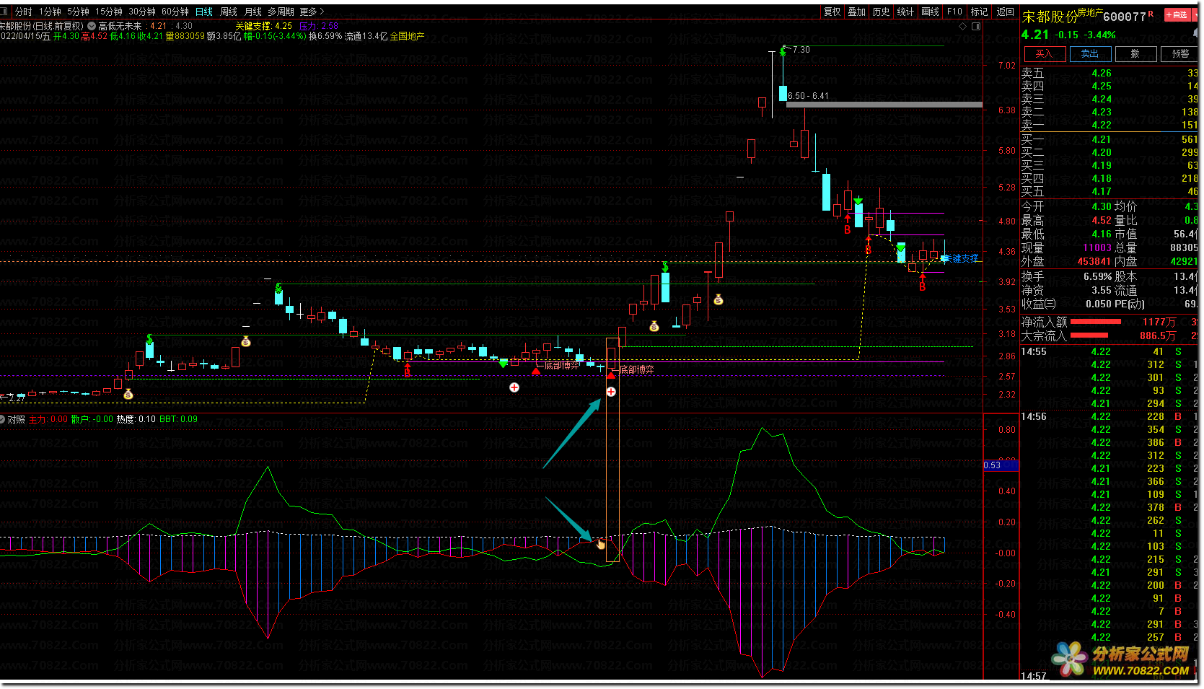Screen dimensions: 1204x689
Task: Click the green S marker at the 7.30 peak
Action: click(783, 51)
